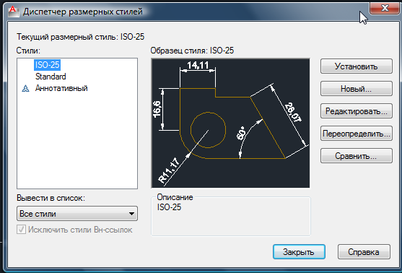Toggle Исключить стили Вн-ссылок checkbox
402x273 pixels.
click(21, 230)
